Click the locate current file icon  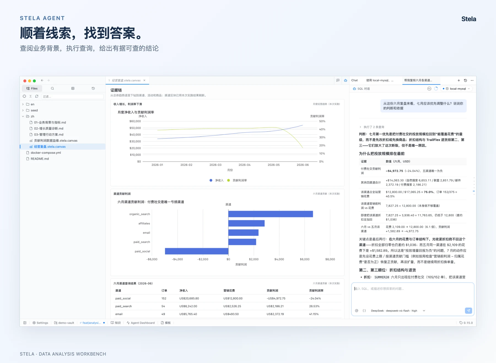pos(24,96)
